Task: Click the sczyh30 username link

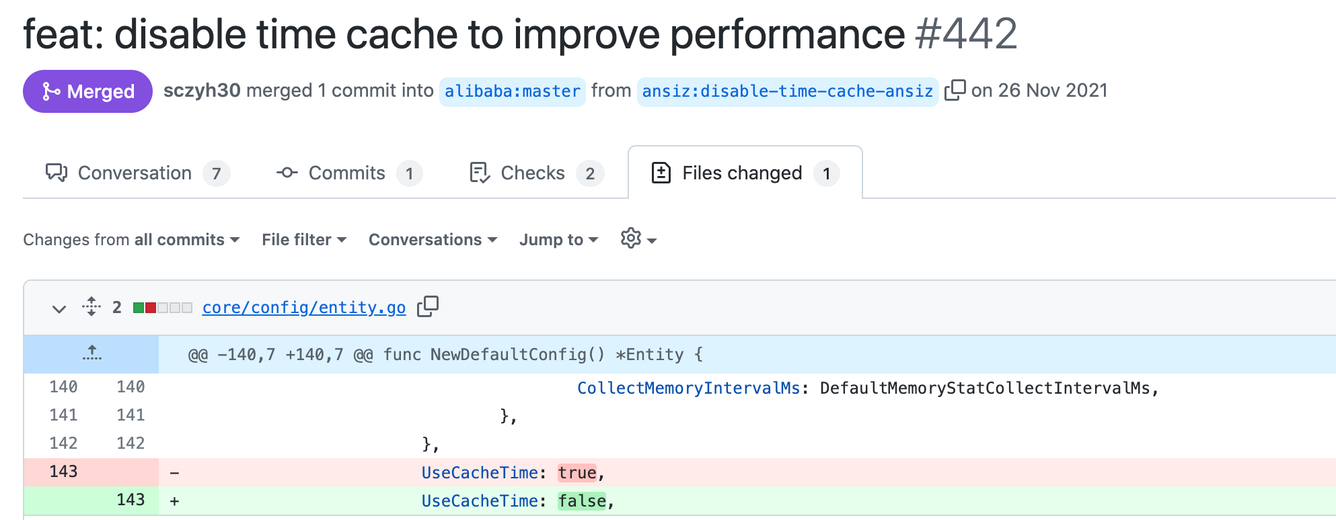Action: pyautogui.click(x=202, y=91)
